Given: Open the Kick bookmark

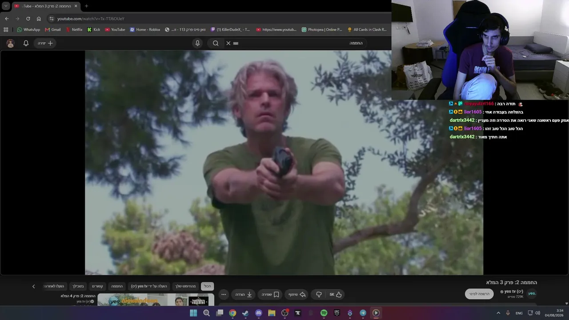Looking at the screenshot, I should click(94, 30).
